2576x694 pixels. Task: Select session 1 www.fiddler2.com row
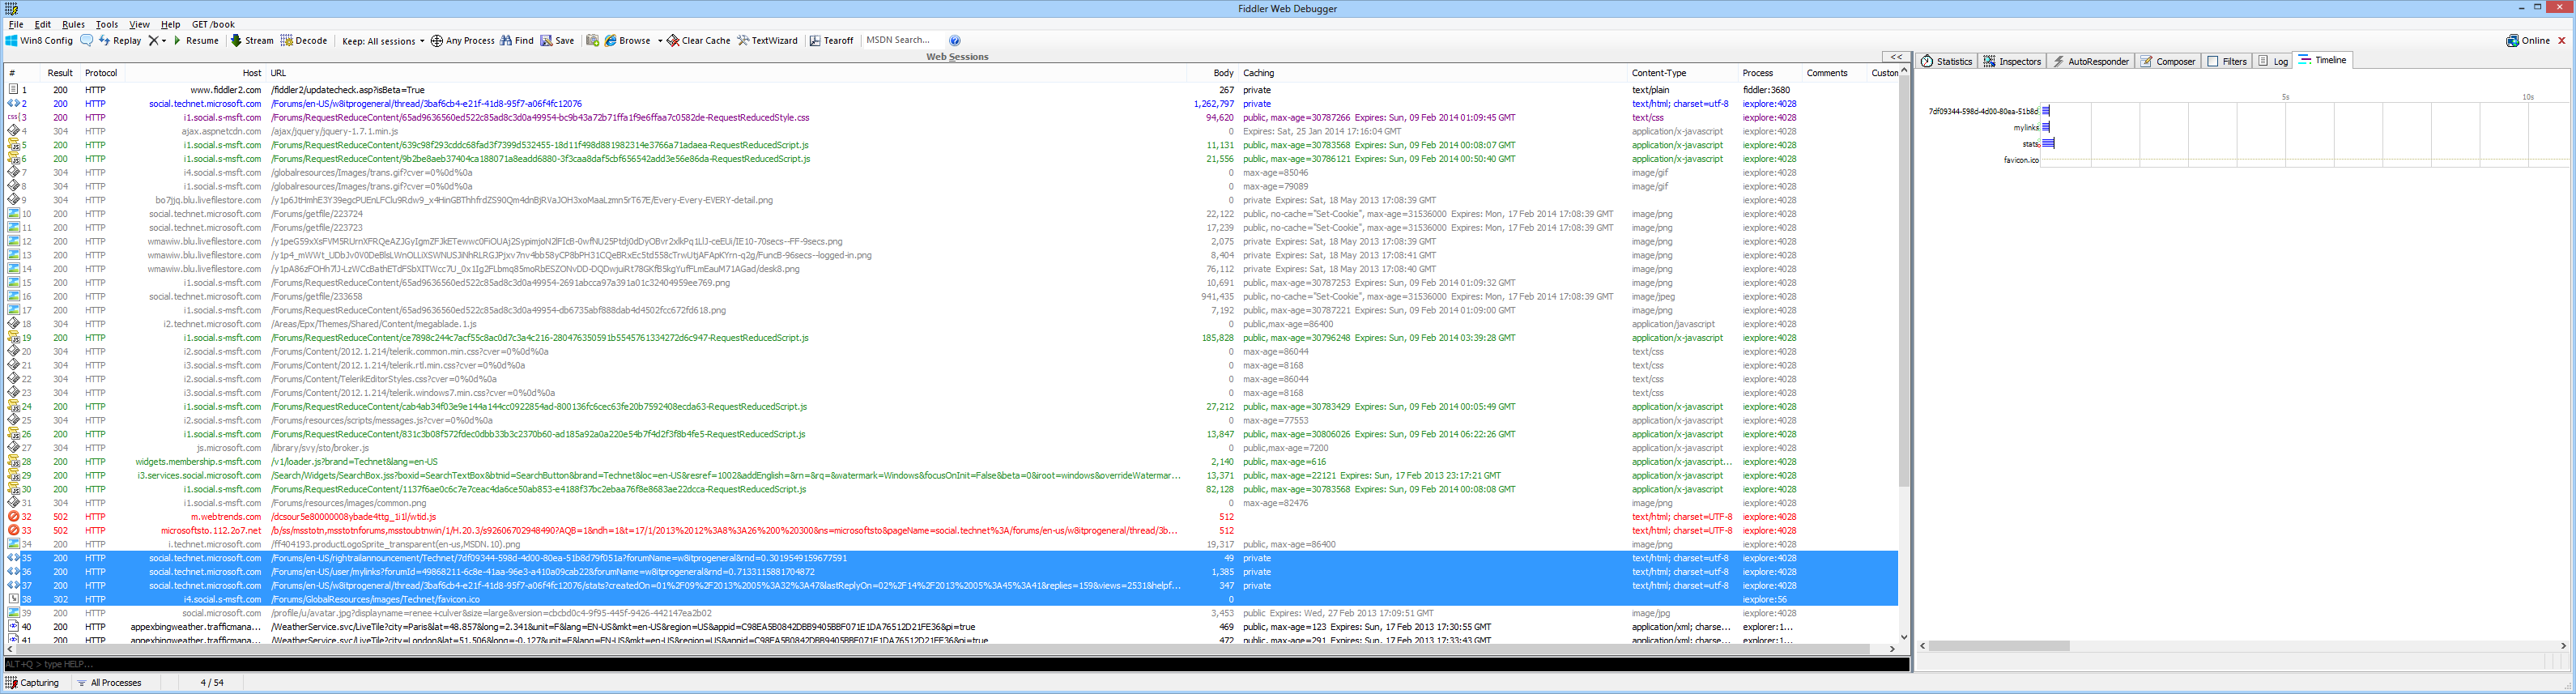tap(950, 90)
